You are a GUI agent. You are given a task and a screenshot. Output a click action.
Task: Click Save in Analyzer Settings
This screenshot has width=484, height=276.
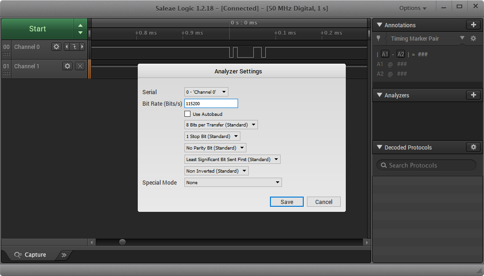click(287, 202)
